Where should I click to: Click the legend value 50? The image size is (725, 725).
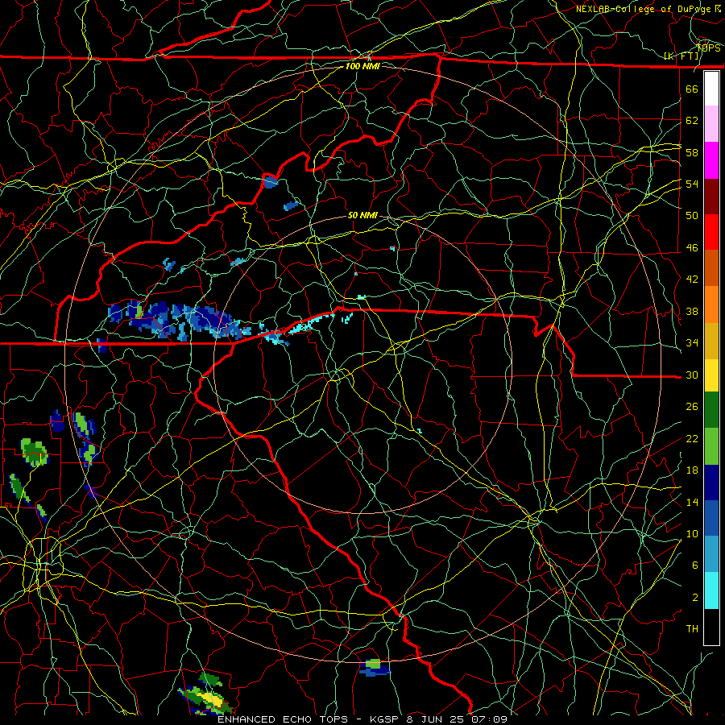(692, 215)
